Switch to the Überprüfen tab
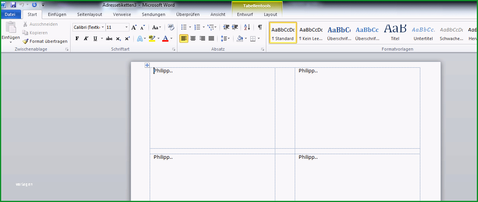Viewport: 478px width, 202px height. coord(188,14)
